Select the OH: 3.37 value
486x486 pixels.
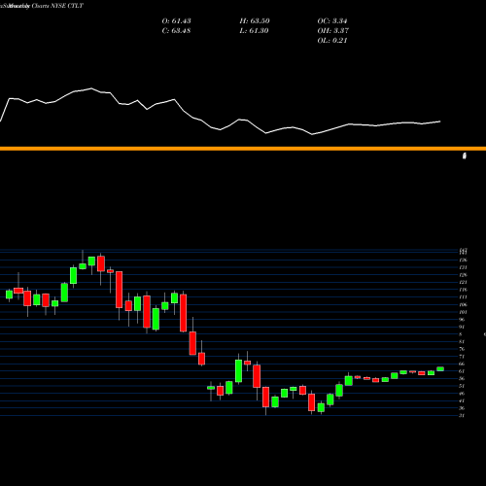[332, 31]
